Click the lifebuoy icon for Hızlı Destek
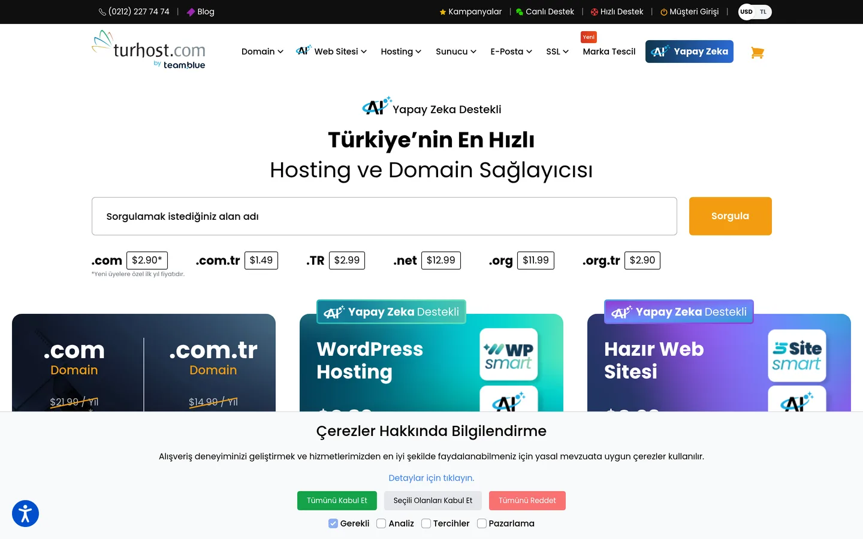This screenshot has width=863, height=539. pos(595,12)
